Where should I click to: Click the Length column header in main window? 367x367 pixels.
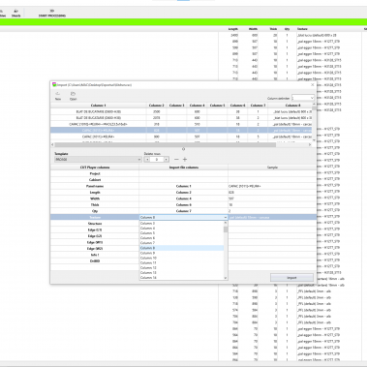[233, 29]
